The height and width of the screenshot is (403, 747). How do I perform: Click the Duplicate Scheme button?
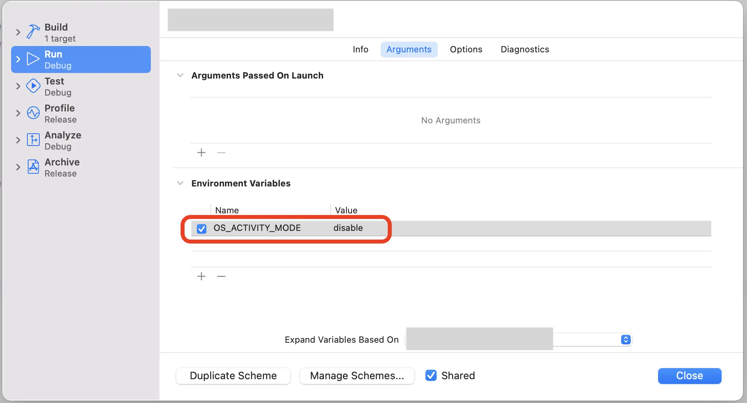point(233,376)
